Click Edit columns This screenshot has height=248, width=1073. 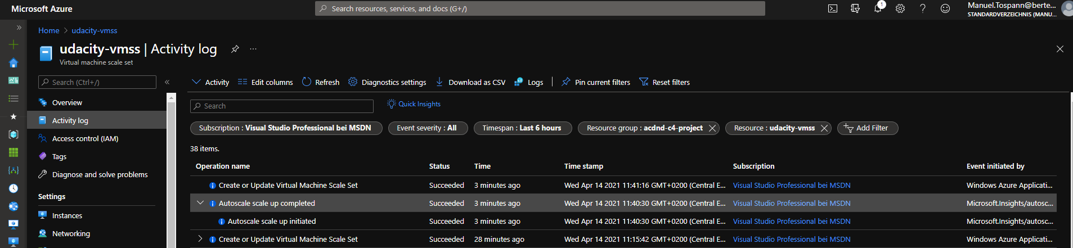point(266,82)
